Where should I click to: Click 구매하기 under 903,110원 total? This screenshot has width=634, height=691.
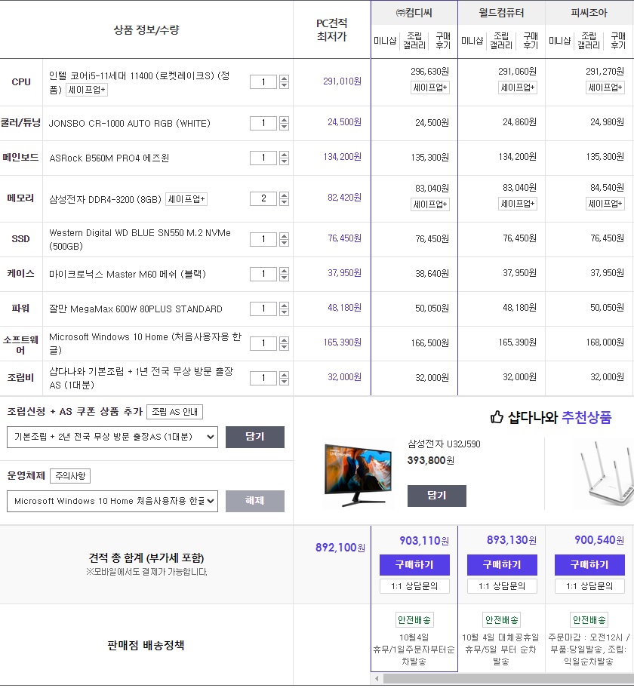point(414,565)
